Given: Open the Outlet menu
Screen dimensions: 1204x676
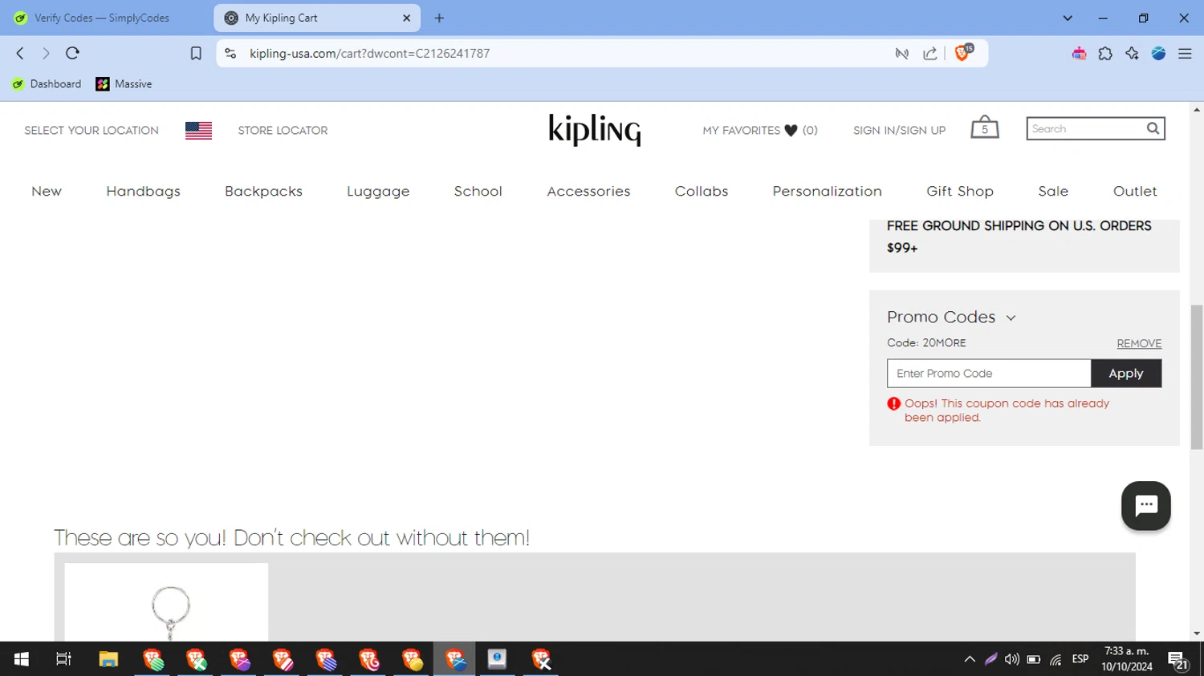Looking at the screenshot, I should [x=1135, y=191].
